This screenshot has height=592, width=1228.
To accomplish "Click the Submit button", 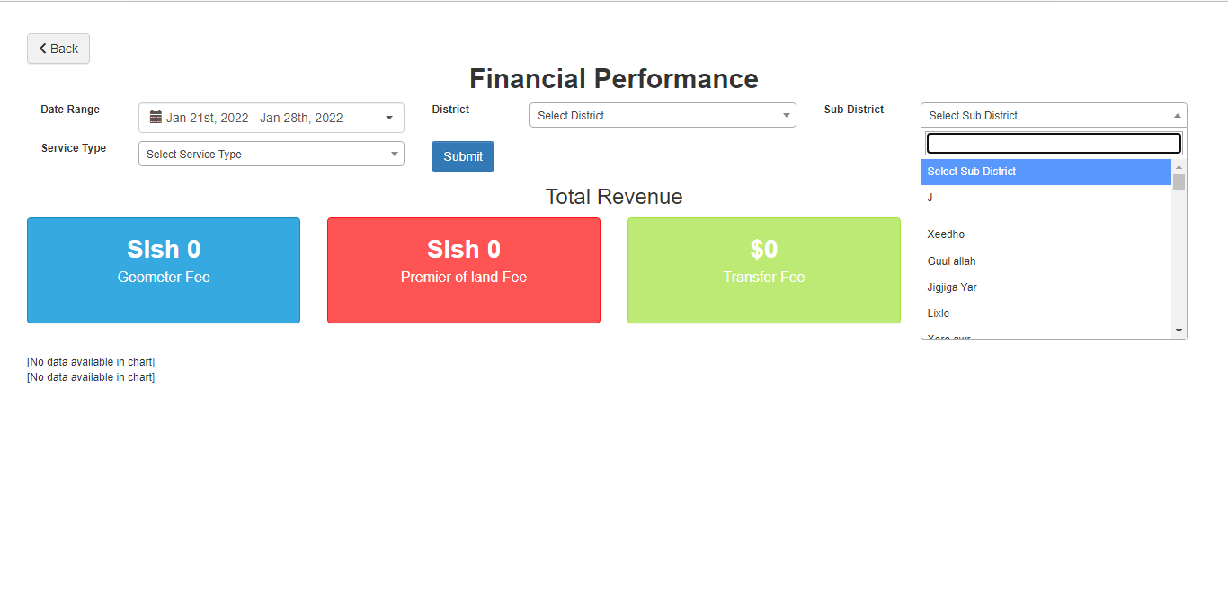I will pyautogui.click(x=463, y=156).
